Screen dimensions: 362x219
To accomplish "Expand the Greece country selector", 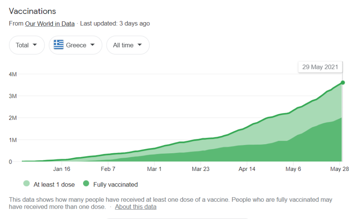I will 75,45.
